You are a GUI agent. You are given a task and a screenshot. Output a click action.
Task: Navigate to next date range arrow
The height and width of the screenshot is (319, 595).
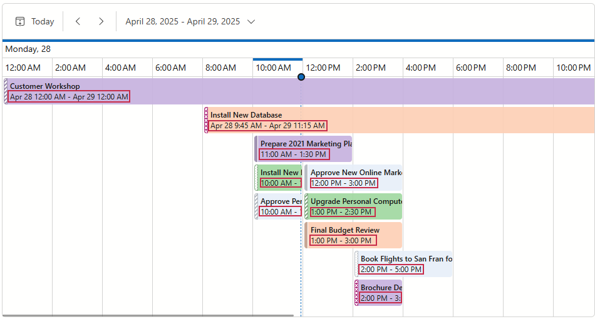101,22
